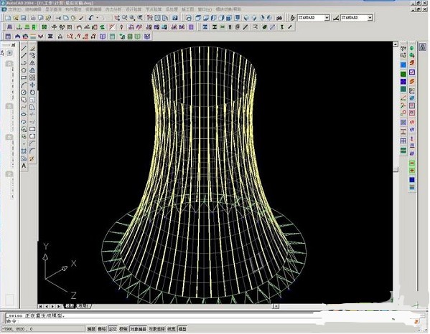Viewport: 430px width, 334px height.
Task: Expand the second collapsed left panel section
Action: click(x=9, y=105)
